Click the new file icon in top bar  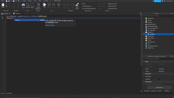pos(7,1)
